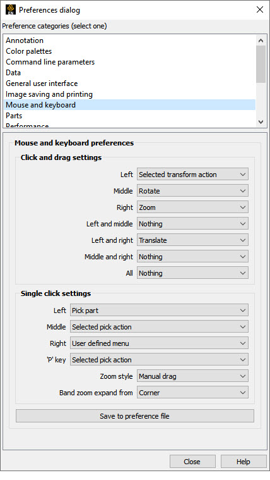270x480 pixels.
Task: Click Save to preference file button
Action: 135,416
